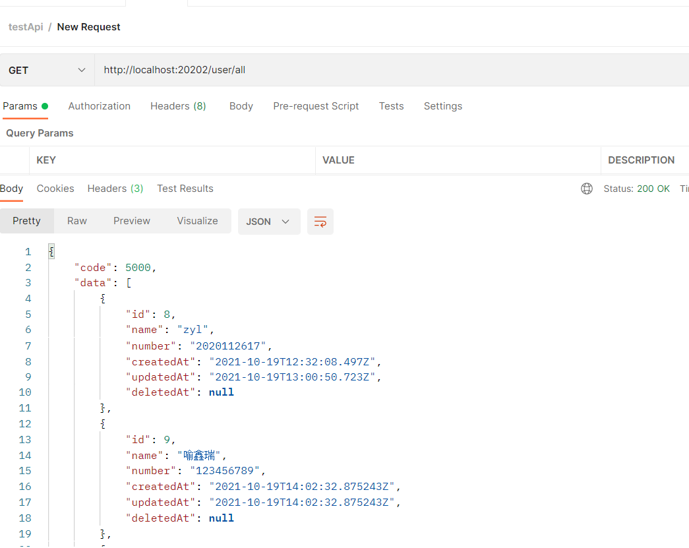This screenshot has height=548, width=689.
Task: Select the Visualize response view
Action: click(x=197, y=221)
